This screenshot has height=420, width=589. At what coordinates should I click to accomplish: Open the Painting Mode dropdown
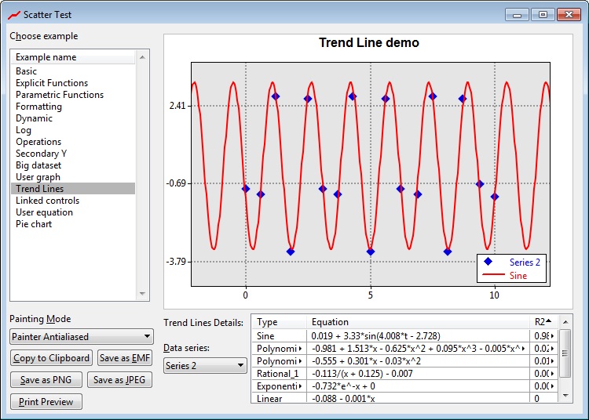(82, 337)
